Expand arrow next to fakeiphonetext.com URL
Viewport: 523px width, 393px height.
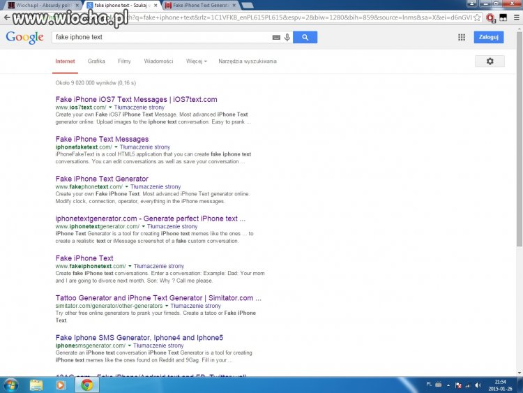pos(130,267)
